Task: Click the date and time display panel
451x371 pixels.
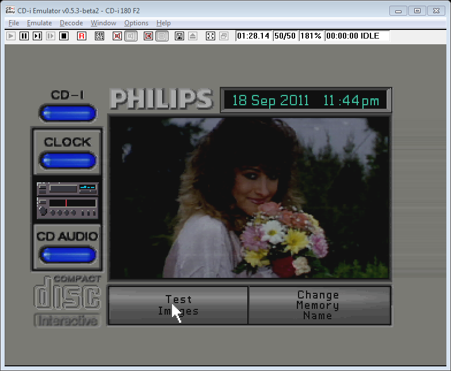Action: 305,100
